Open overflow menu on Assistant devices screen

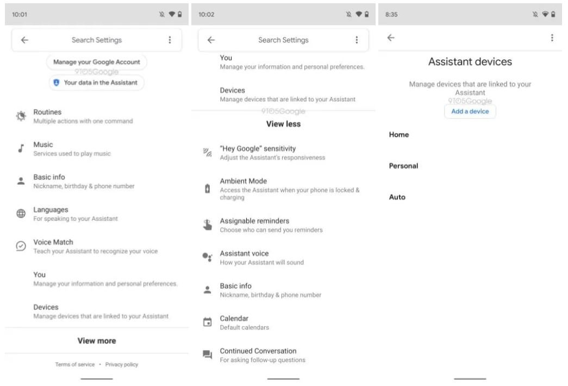(x=552, y=38)
